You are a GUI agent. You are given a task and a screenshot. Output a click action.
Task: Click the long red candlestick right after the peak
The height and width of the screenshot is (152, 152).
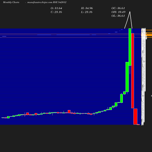(133, 71)
